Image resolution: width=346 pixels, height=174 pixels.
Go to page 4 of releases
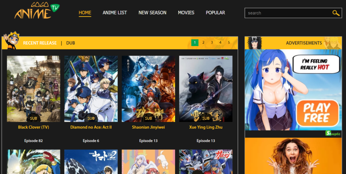click(x=220, y=43)
